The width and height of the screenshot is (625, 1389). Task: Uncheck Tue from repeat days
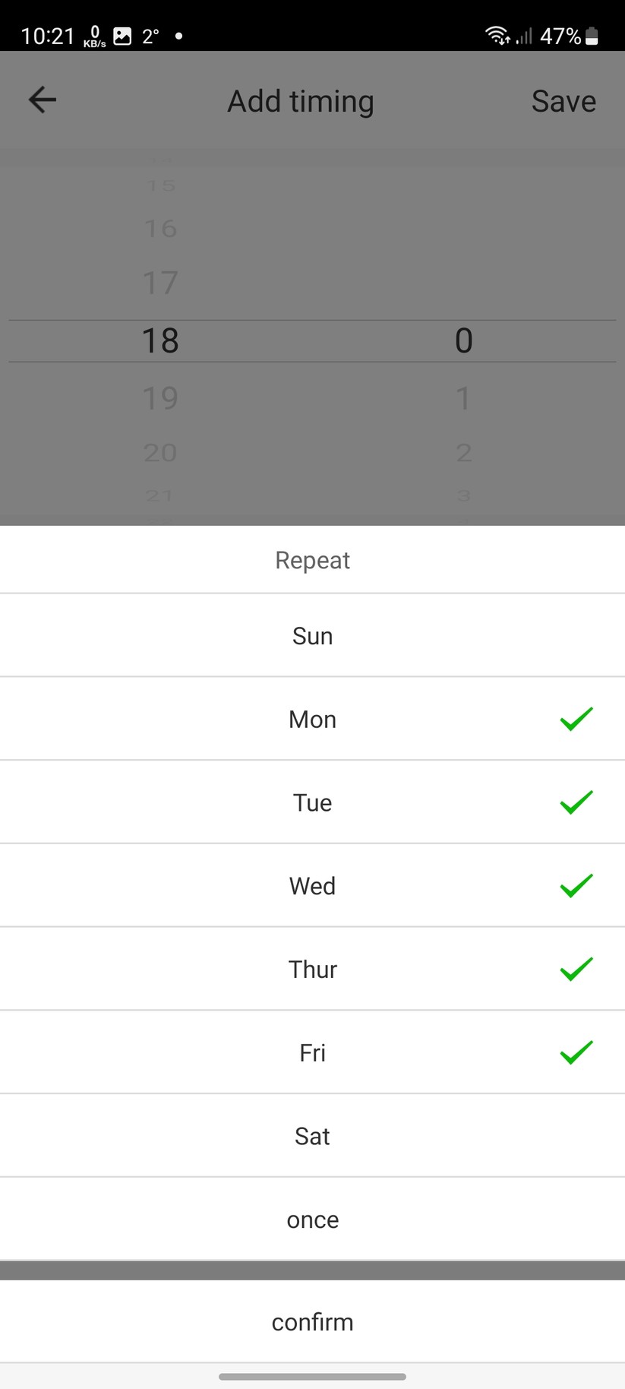pos(312,802)
